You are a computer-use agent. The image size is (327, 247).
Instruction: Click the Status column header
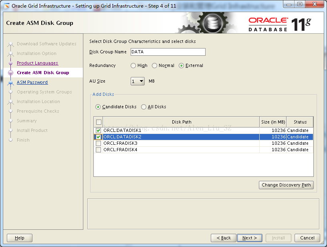(300, 122)
